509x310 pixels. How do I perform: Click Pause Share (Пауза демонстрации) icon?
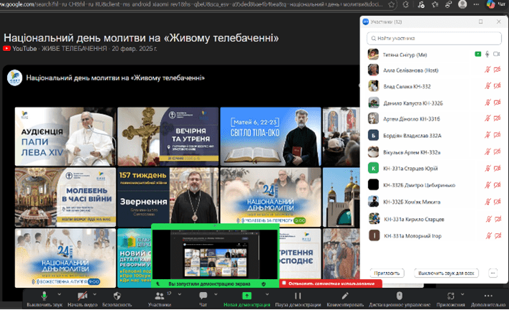[x=296, y=295]
